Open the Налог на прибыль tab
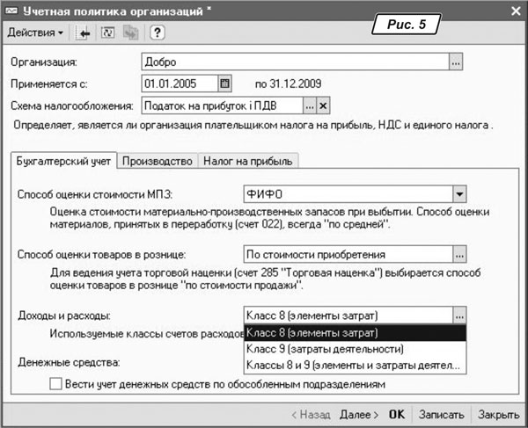 249,161
